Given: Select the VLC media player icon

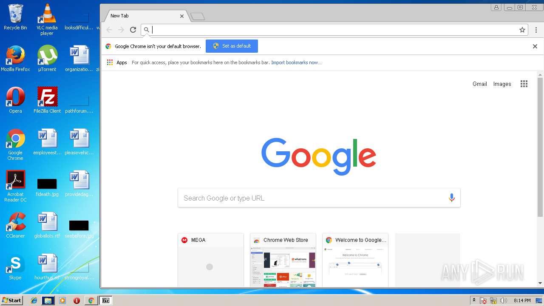Looking at the screenshot, I should pyautogui.click(x=47, y=20).
